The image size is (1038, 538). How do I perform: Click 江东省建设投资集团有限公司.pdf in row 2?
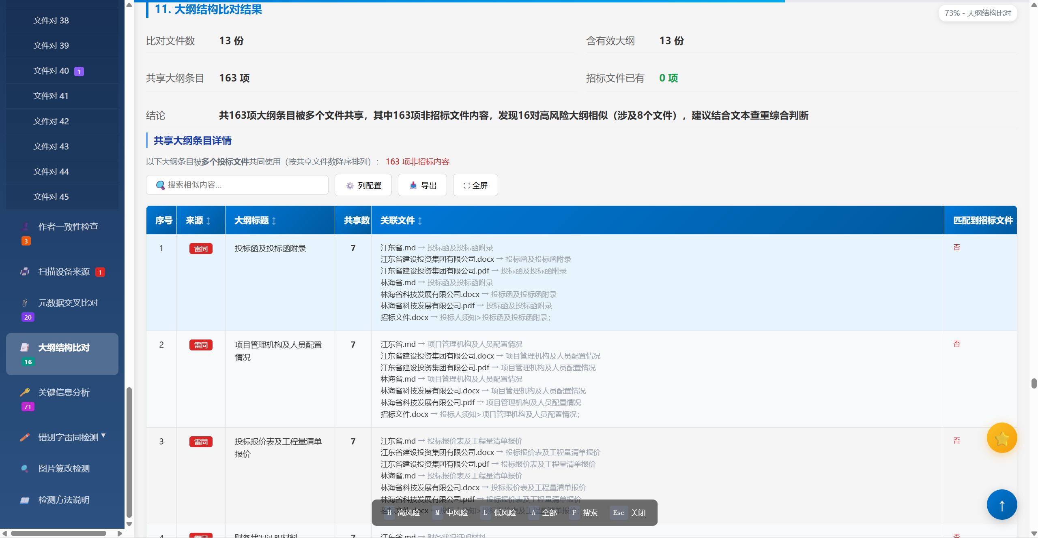(435, 368)
